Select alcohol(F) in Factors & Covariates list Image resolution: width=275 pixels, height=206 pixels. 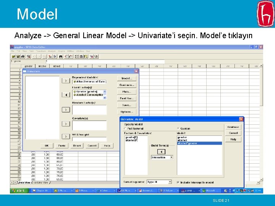click(131, 140)
